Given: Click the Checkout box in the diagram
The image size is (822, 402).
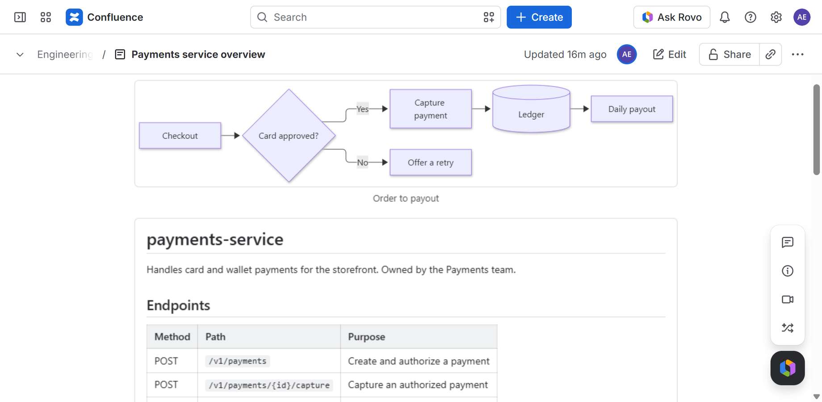Looking at the screenshot, I should (x=180, y=136).
